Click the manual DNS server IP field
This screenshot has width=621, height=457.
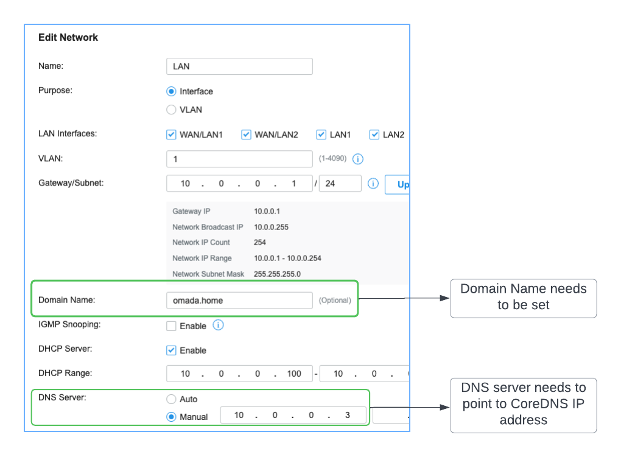[293, 415]
